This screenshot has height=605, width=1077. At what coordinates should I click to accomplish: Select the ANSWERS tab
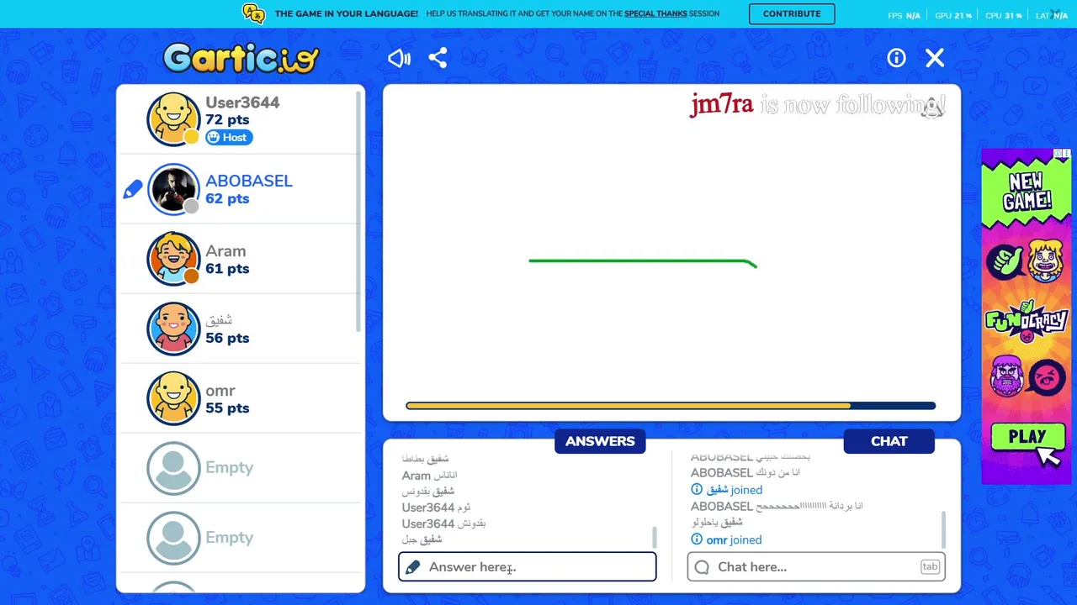point(600,441)
